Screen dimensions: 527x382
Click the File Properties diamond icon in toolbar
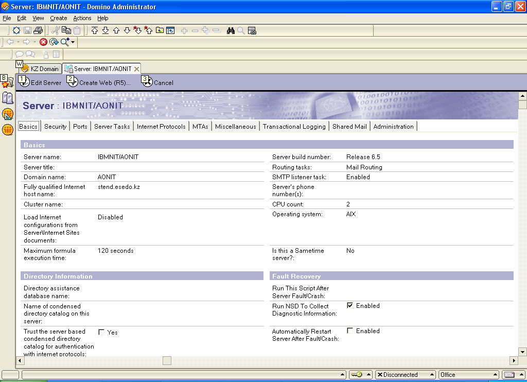[16, 30]
